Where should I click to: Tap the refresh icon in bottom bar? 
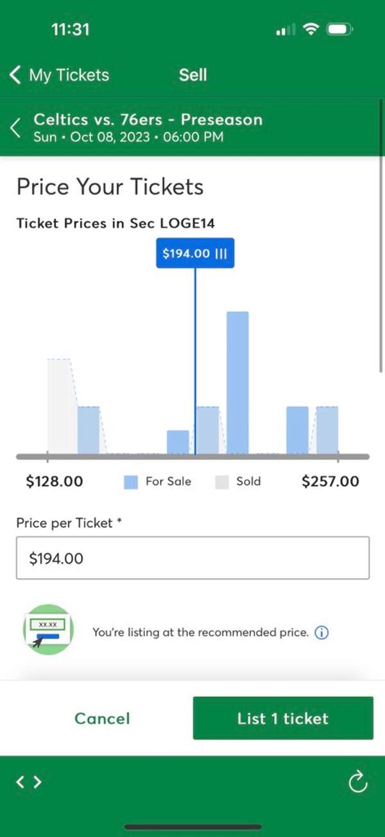[357, 782]
